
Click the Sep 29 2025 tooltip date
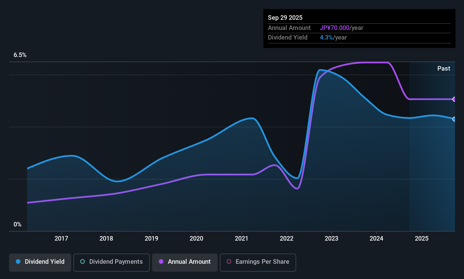pos(285,18)
